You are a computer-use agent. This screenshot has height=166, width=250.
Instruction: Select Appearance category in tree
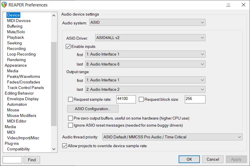click(x=16, y=65)
